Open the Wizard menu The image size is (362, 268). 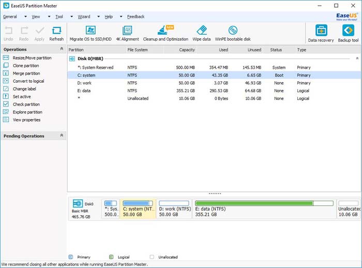pyautogui.click(x=84, y=17)
